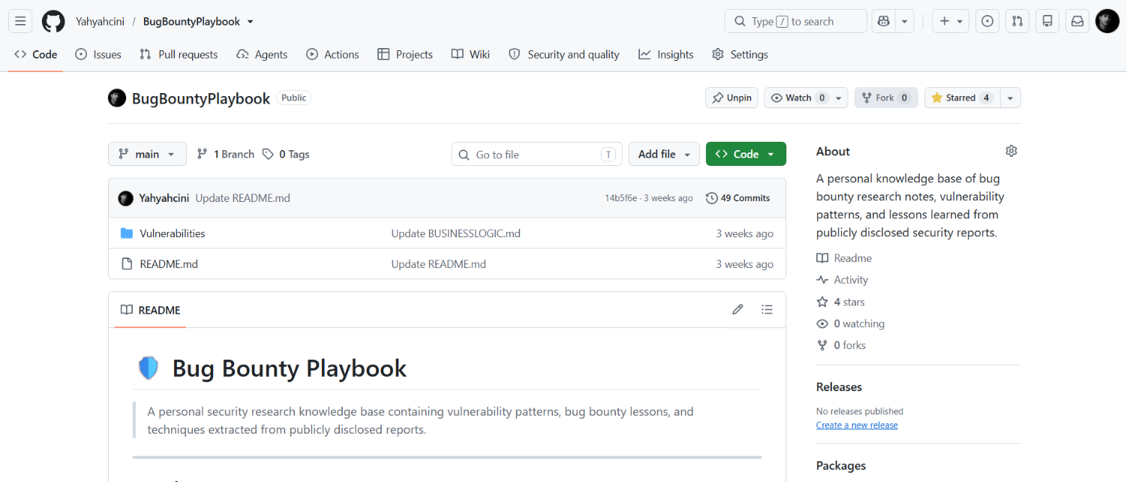This screenshot has width=1127, height=482.
Task: Open the README.md file
Action: (169, 264)
